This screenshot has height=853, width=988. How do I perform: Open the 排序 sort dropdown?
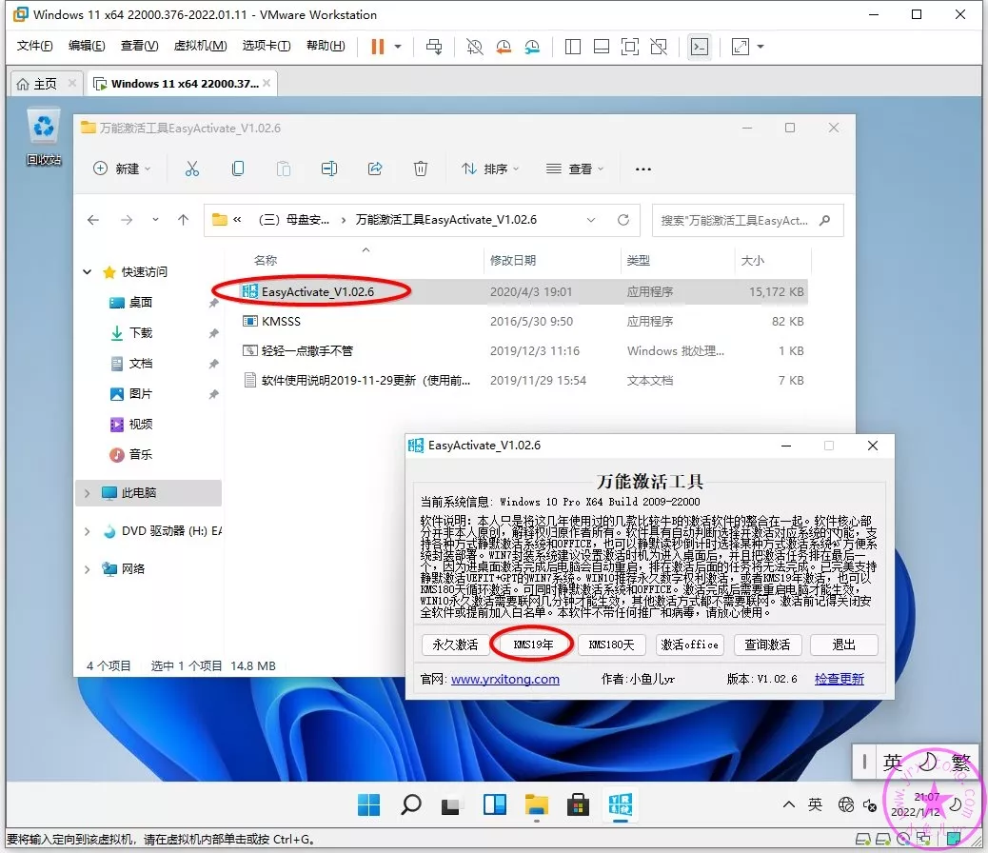pos(491,169)
